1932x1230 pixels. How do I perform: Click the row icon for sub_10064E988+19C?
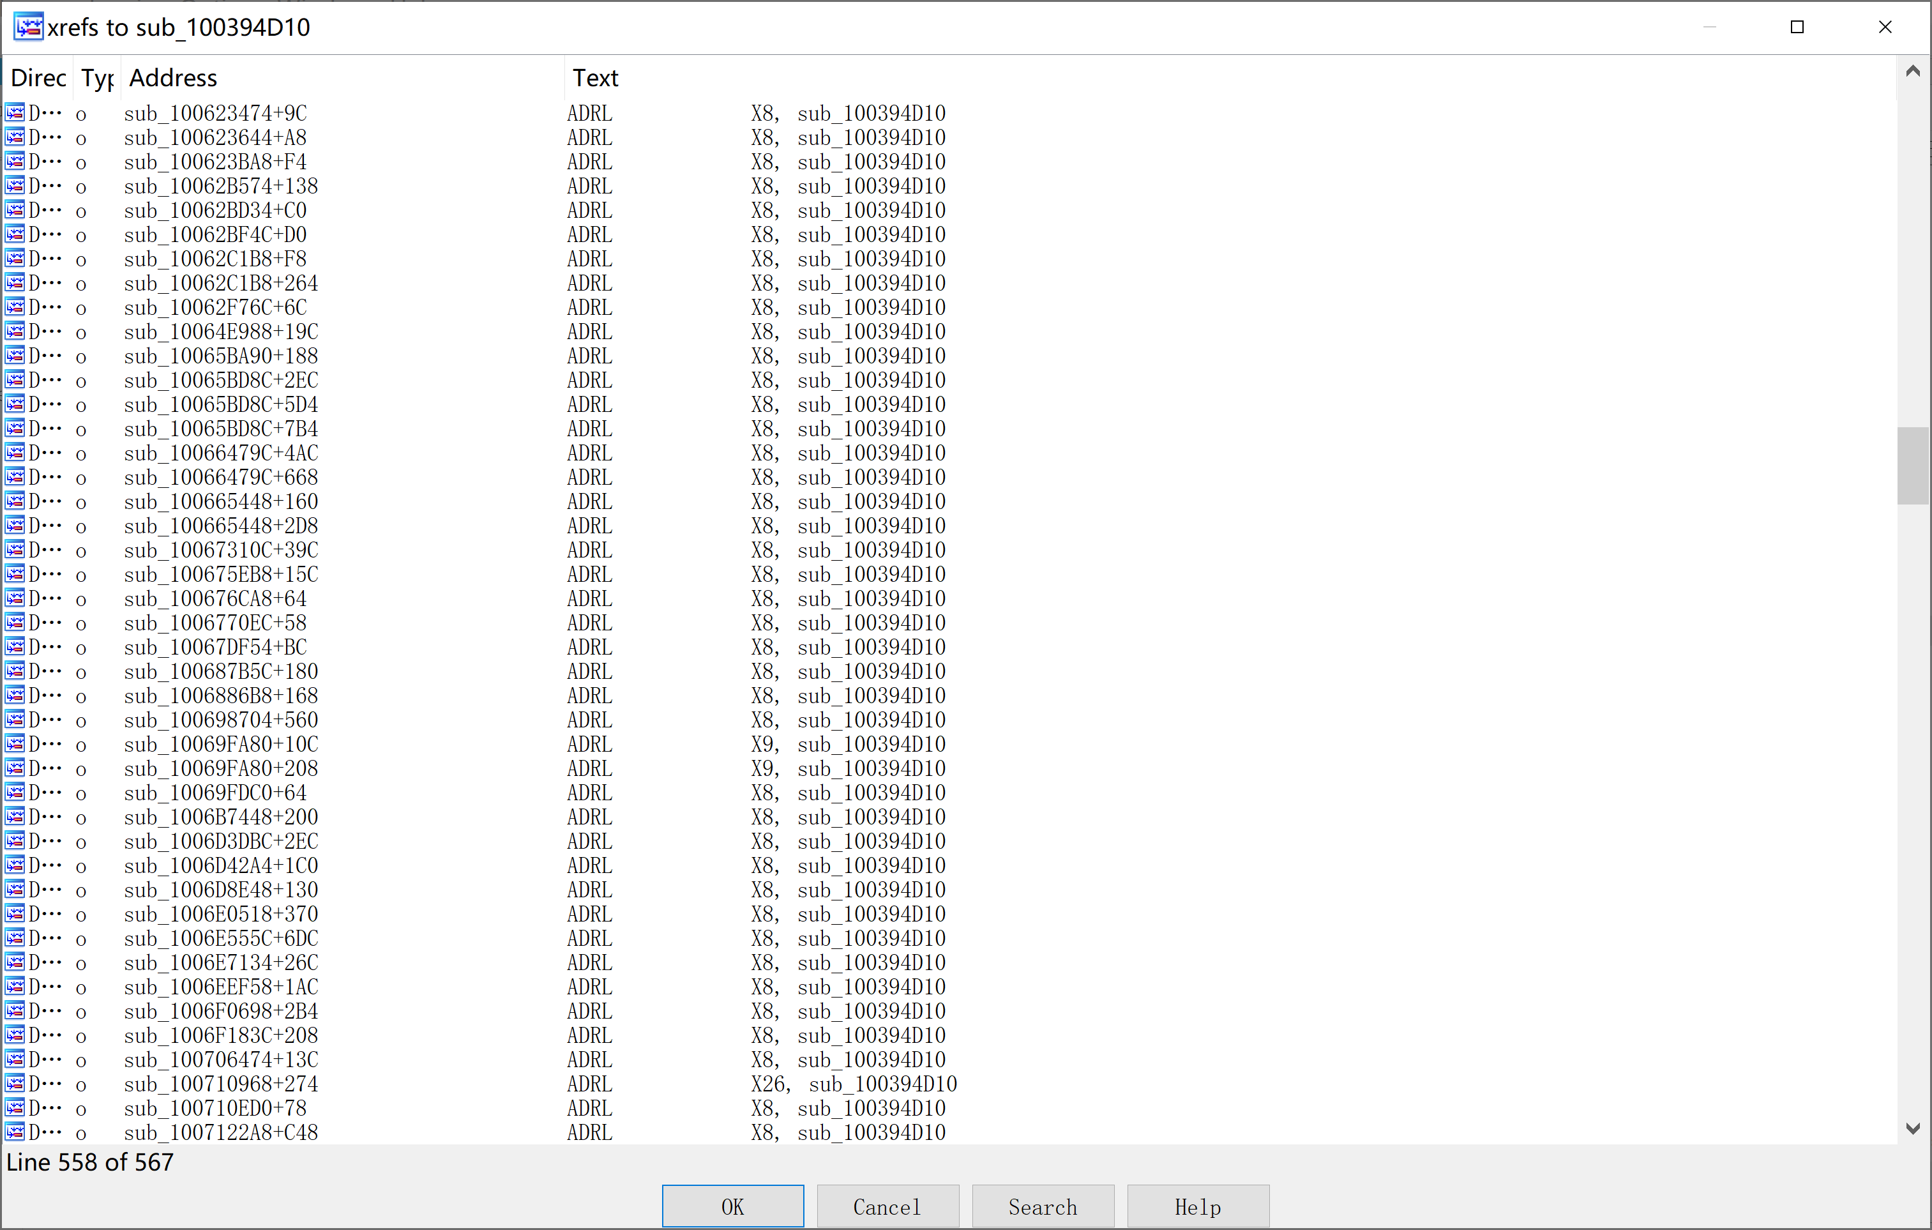click(x=15, y=331)
